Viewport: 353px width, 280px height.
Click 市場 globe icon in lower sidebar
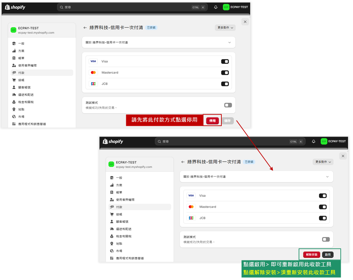click(x=112, y=251)
